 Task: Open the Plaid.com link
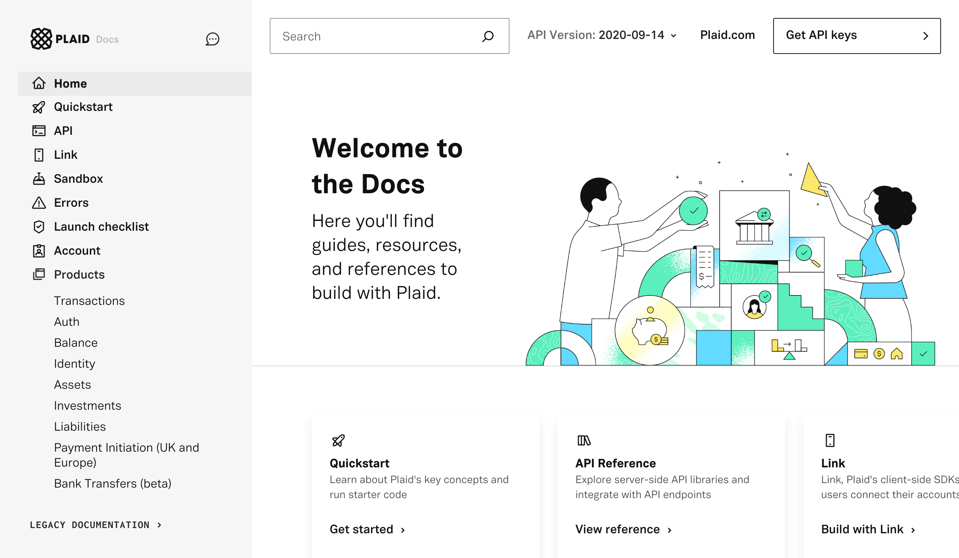727,34
